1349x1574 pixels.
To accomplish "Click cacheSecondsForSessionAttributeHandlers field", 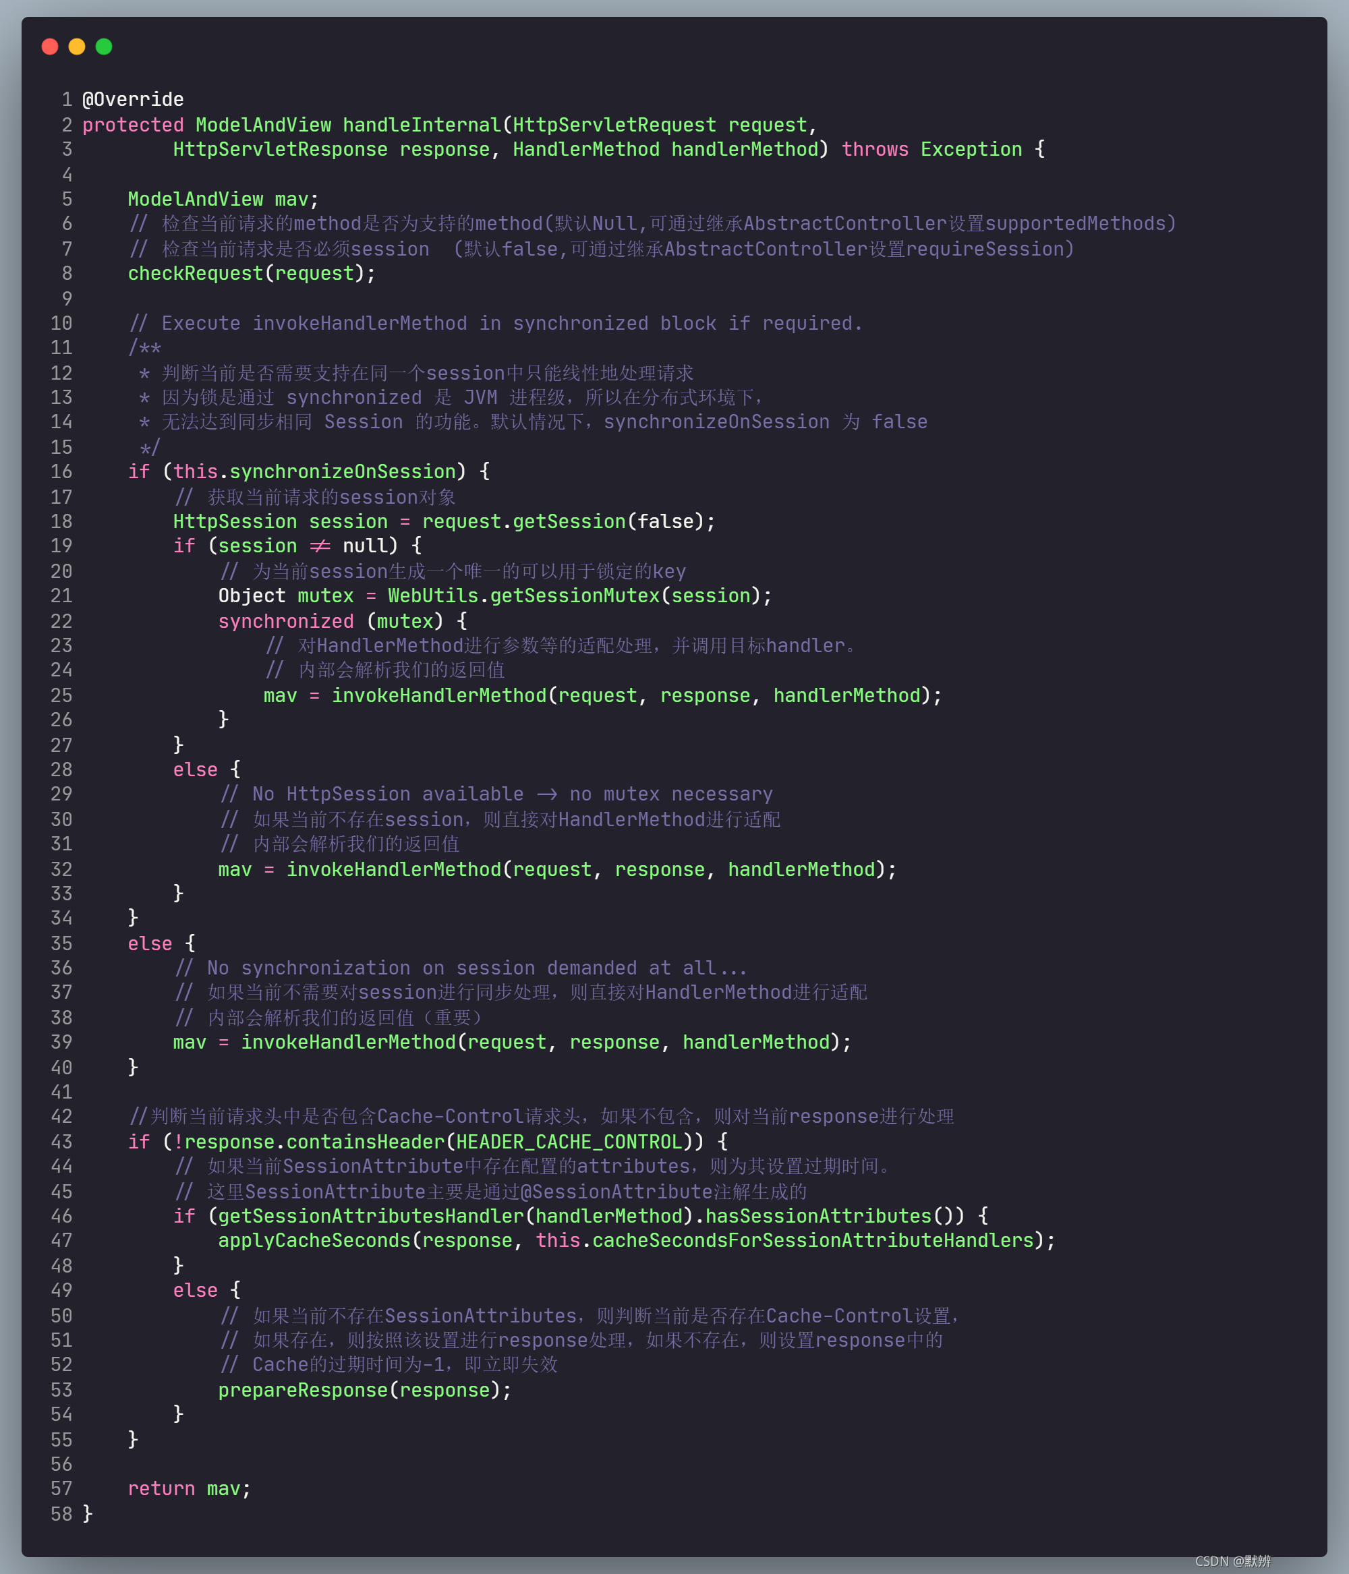I will click(813, 1240).
